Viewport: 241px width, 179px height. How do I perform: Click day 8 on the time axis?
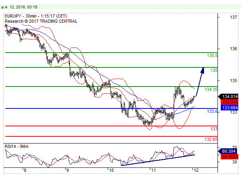(x=25, y=170)
